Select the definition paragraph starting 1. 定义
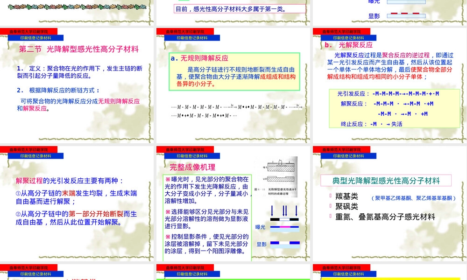 point(79,72)
